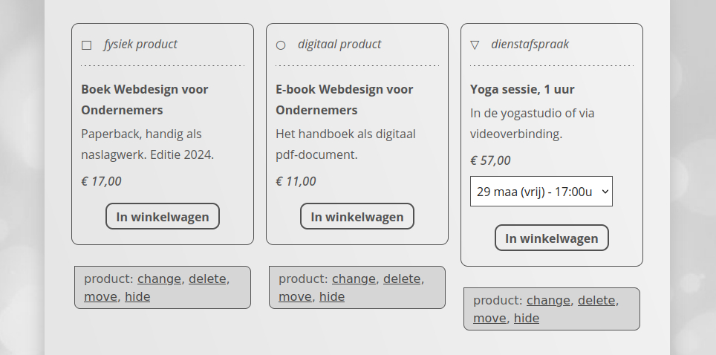
Task: Delete the Yoga sessie product
Action: 596,301
